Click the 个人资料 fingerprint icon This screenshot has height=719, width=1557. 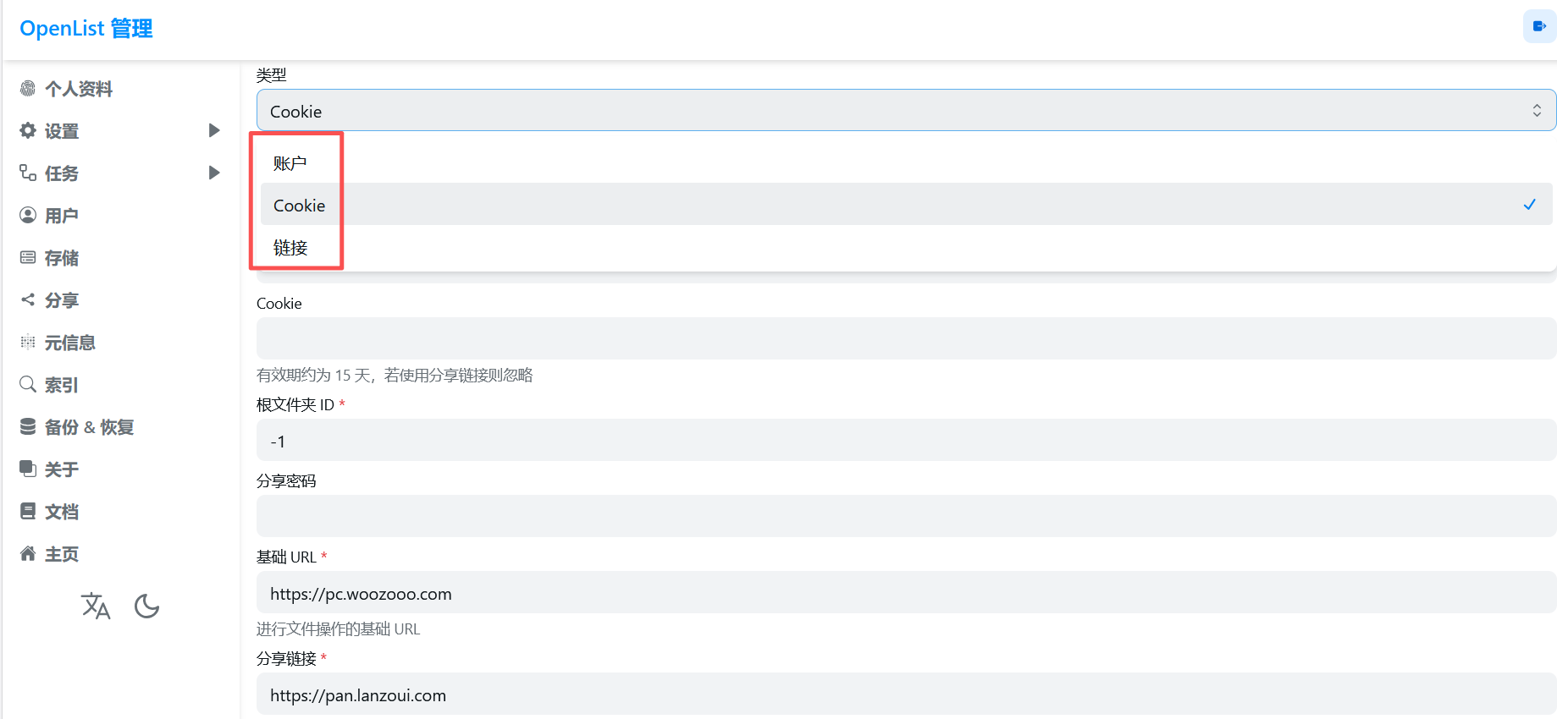click(28, 88)
